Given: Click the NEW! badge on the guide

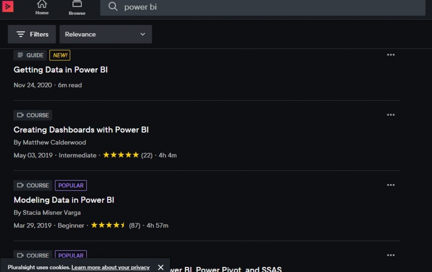Looking at the screenshot, I should [x=60, y=55].
